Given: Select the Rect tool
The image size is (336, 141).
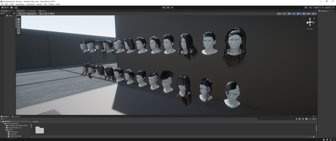Looking at the screenshot, I should click(x=19, y=30).
